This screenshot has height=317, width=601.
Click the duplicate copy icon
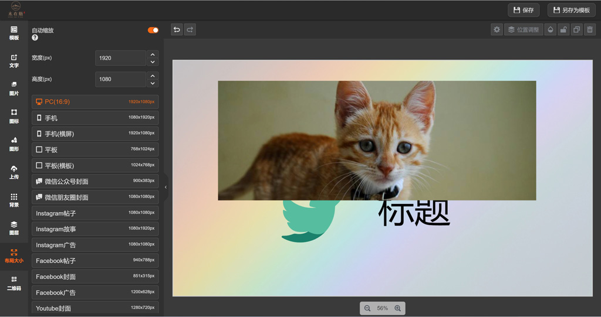tap(576, 29)
